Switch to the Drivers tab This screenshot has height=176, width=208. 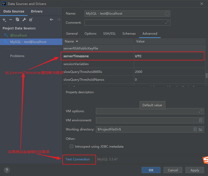click(x=37, y=11)
